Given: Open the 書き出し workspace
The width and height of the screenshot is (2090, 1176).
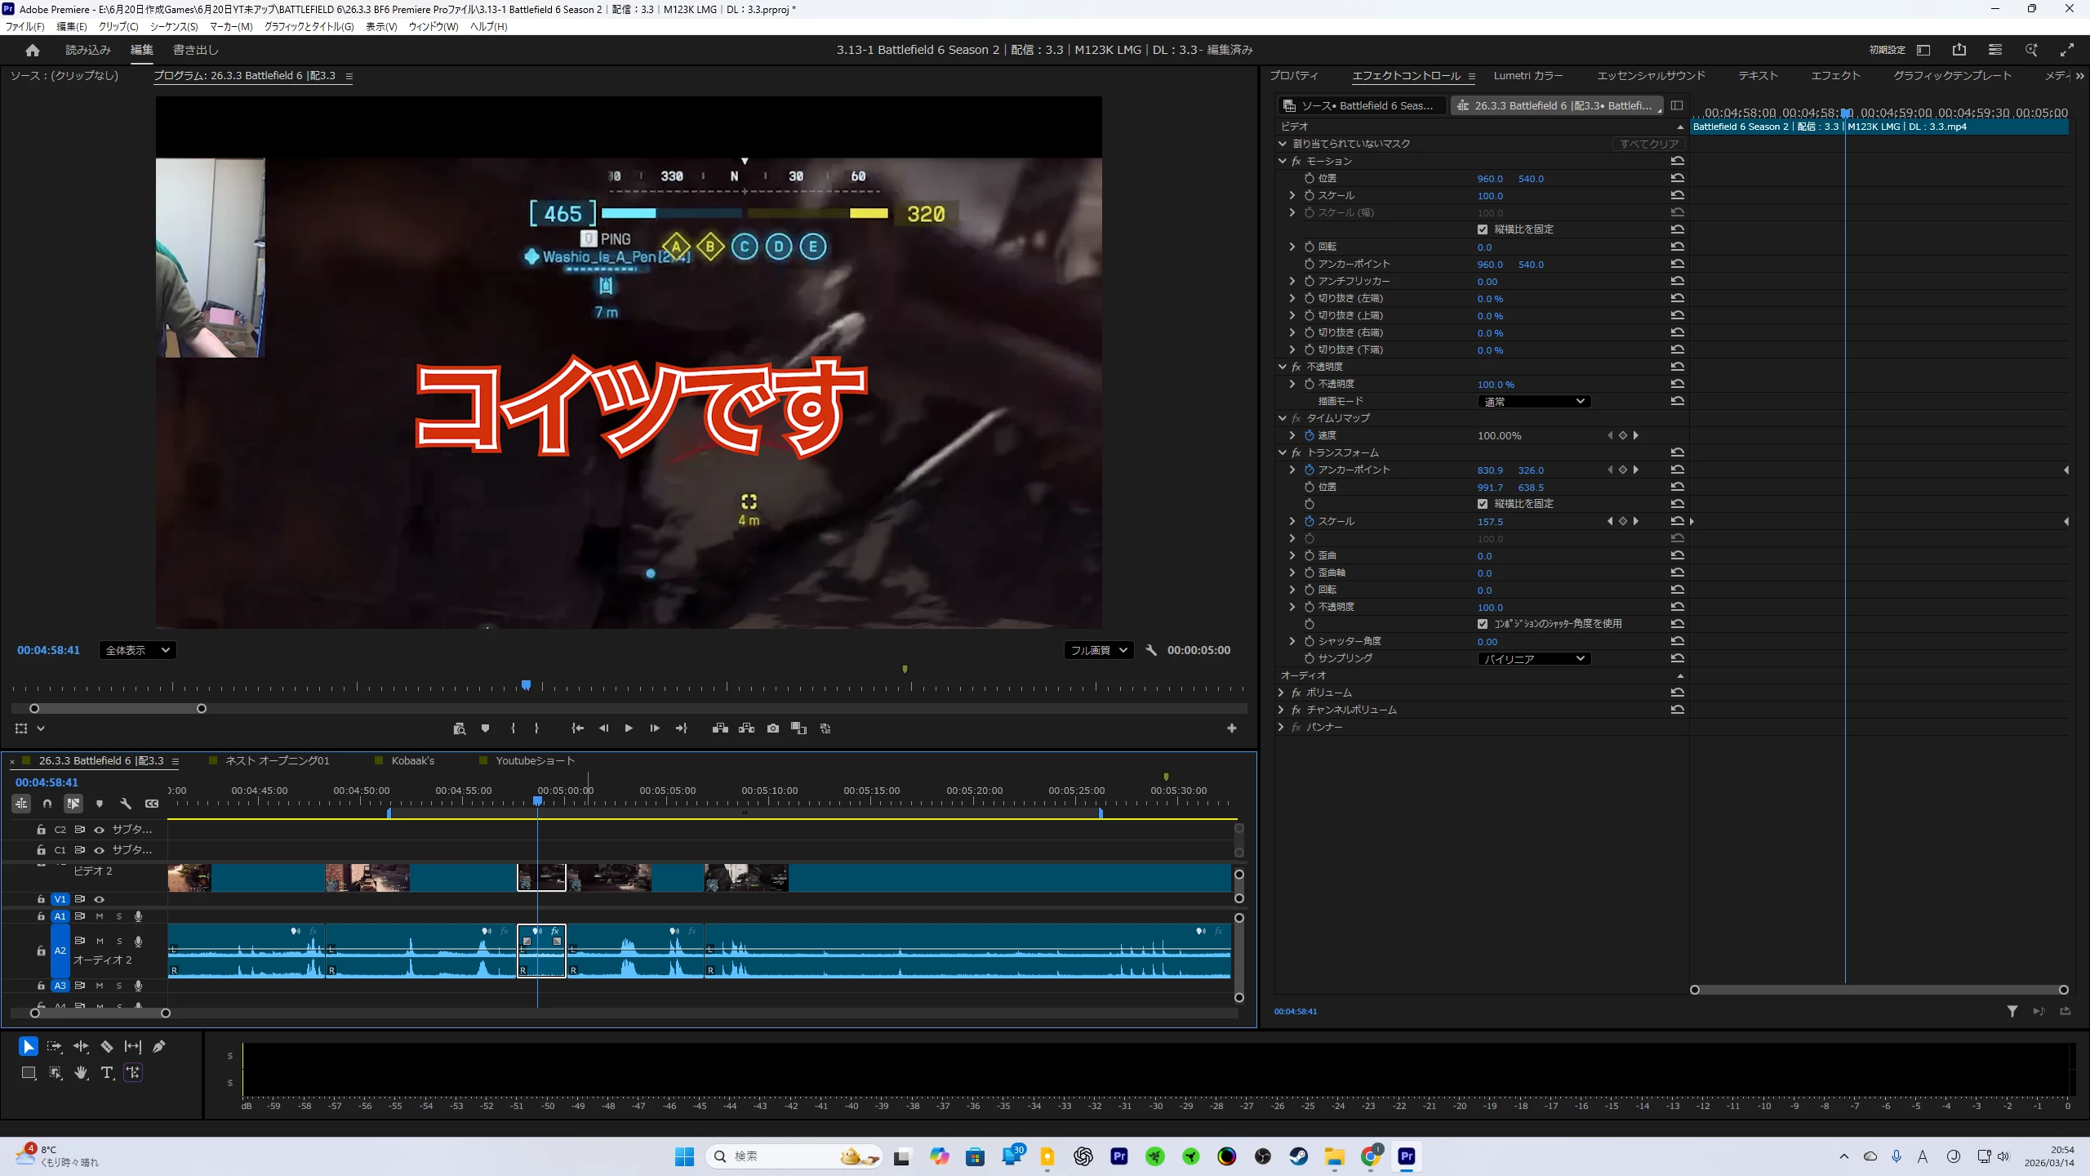Looking at the screenshot, I should (196, 50).
